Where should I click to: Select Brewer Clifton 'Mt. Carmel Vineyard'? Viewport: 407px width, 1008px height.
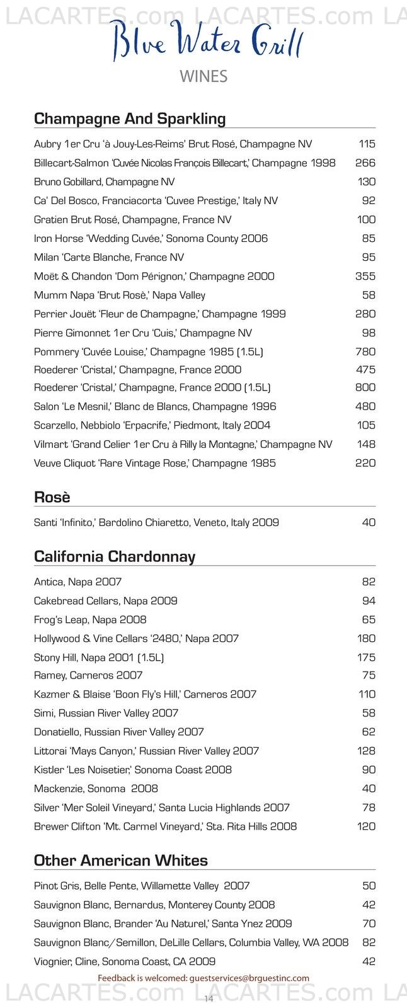click(205, 826)
